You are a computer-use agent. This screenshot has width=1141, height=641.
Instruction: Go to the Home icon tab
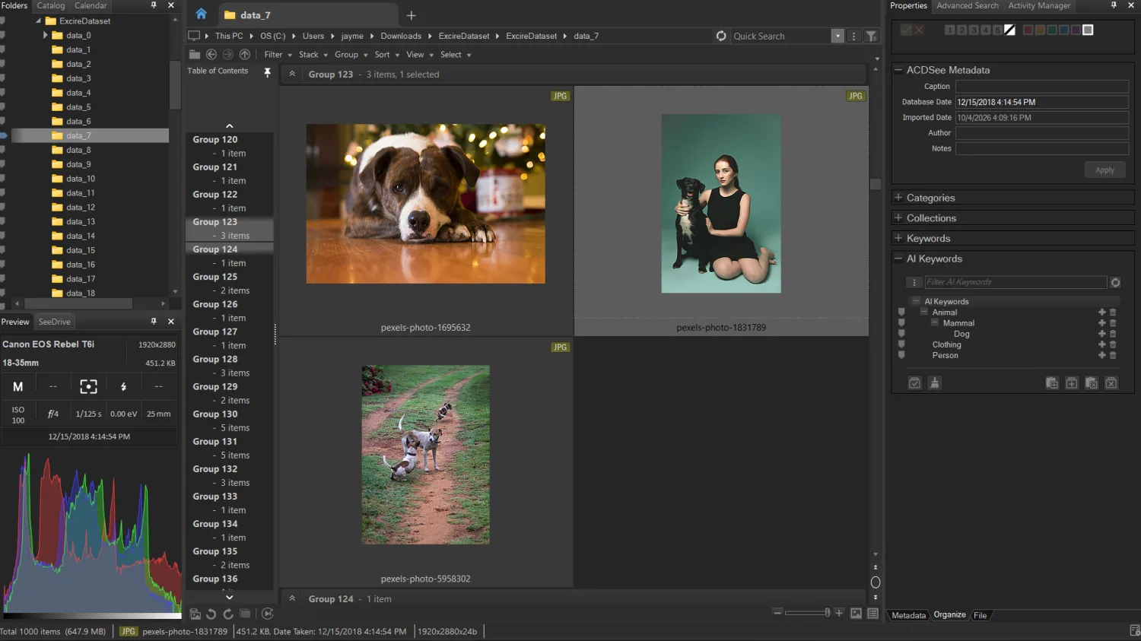(201, 14)
